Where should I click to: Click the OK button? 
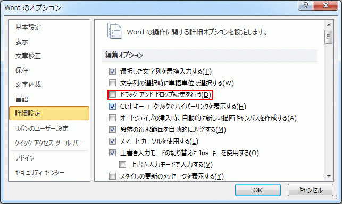[x=258, y=190]
